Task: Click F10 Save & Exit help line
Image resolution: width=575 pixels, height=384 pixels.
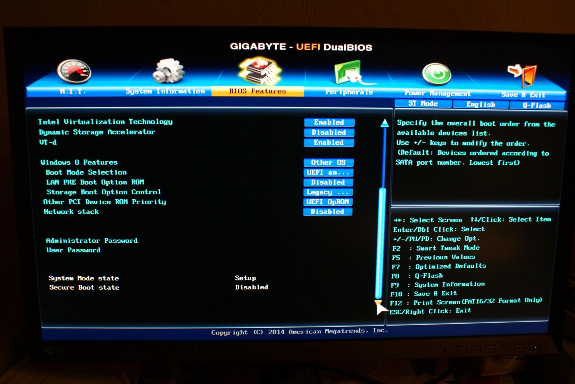Action: point(424,293)
